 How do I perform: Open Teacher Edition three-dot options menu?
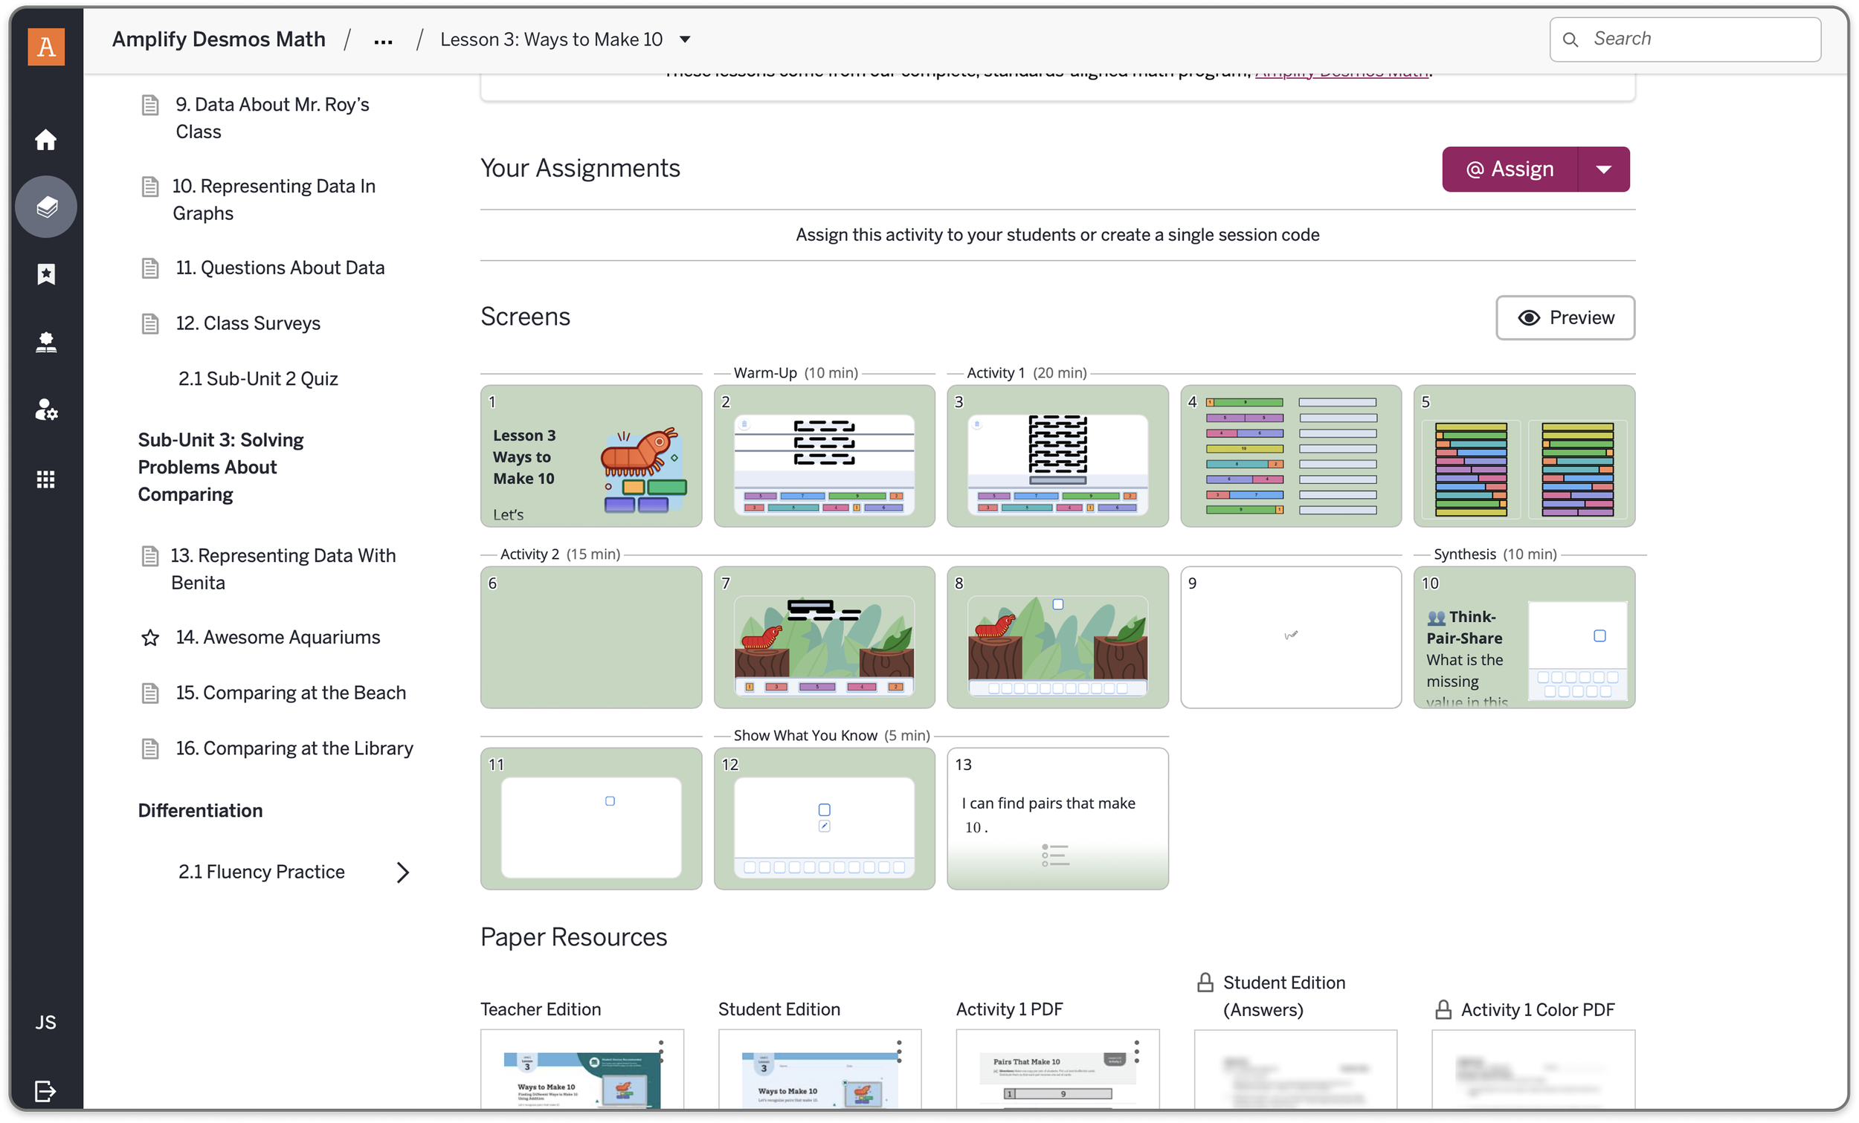(x=661, y=1052)
